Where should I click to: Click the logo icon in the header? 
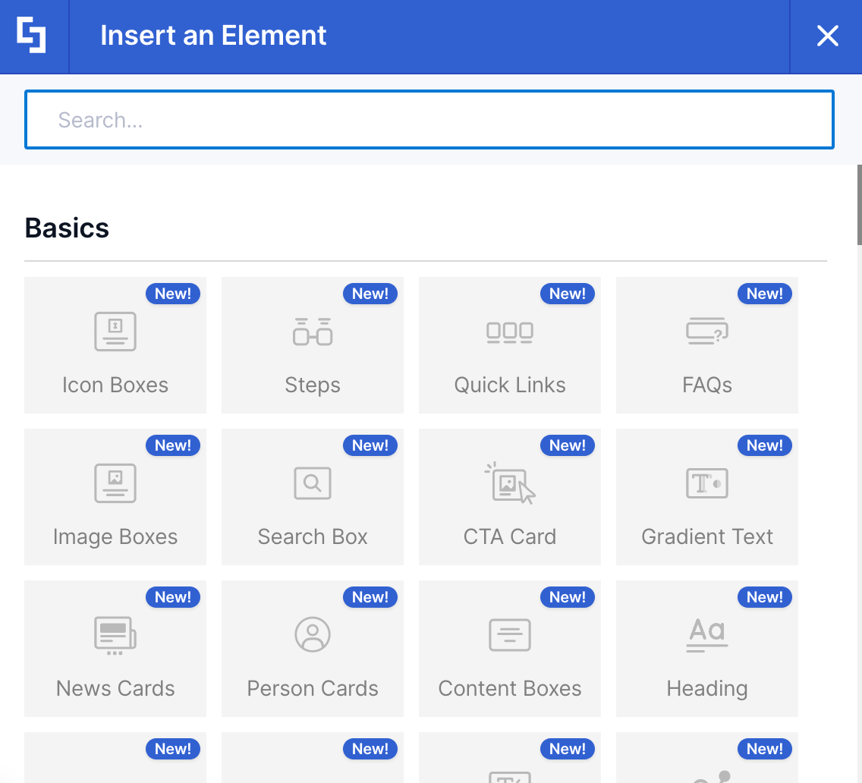31,35
